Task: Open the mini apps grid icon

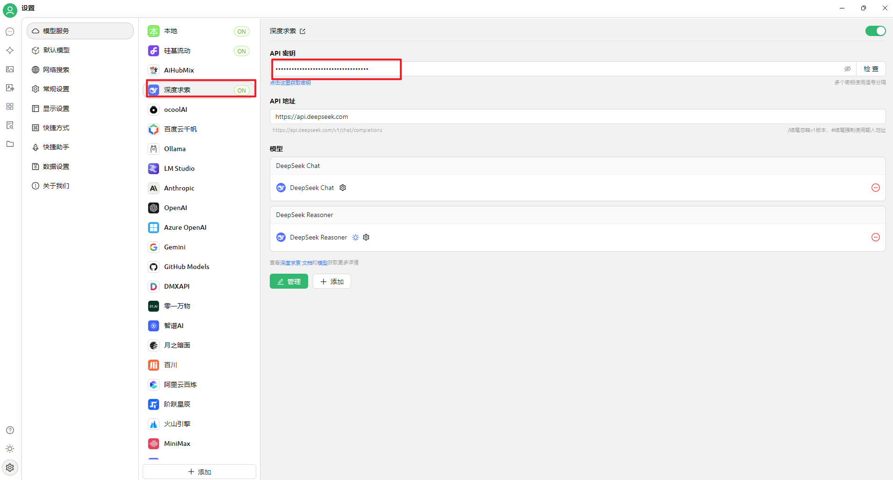Action: (x=10, y=107)
